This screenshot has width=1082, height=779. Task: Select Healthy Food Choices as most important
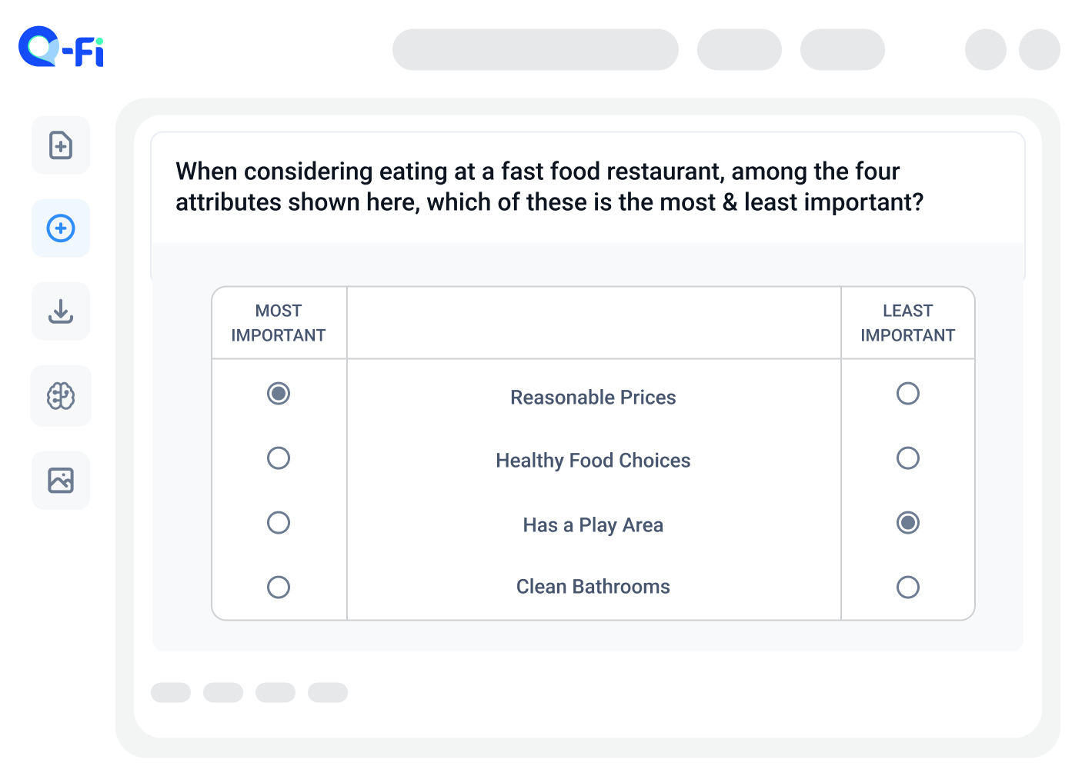point(279,458)
